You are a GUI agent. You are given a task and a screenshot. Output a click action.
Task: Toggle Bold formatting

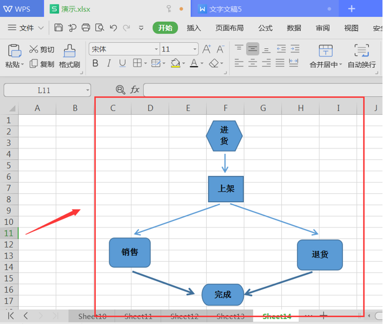95,63
